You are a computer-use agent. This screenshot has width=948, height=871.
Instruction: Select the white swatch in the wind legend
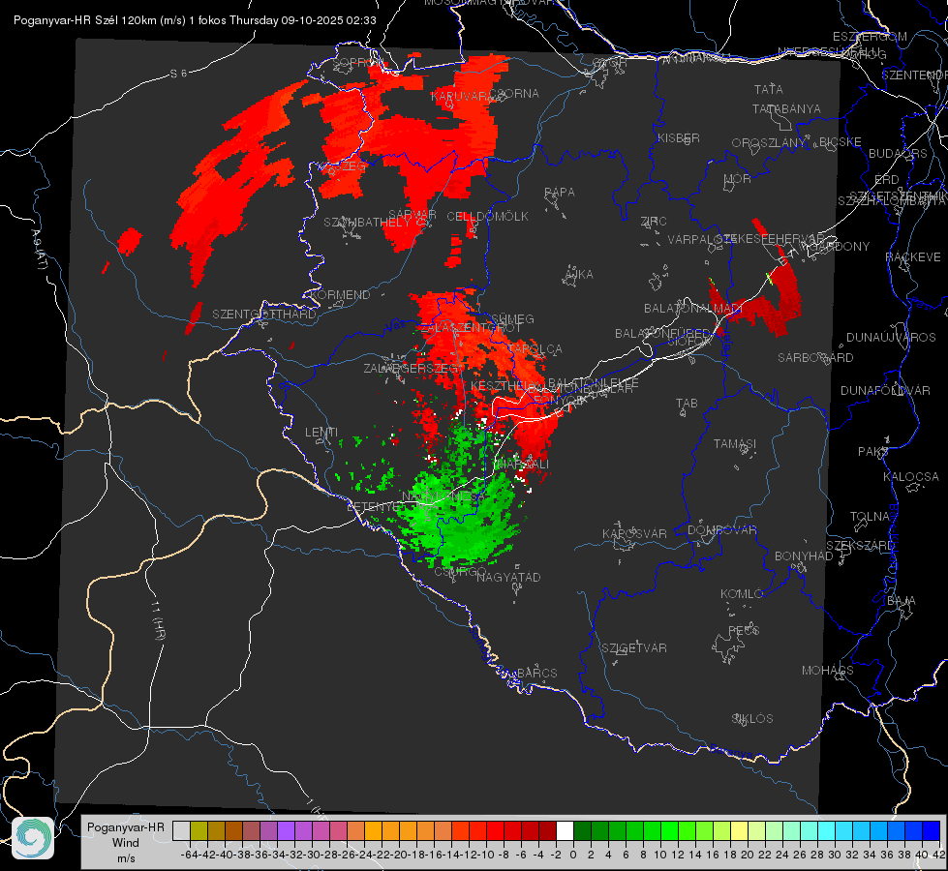click(x=565, y=830)
